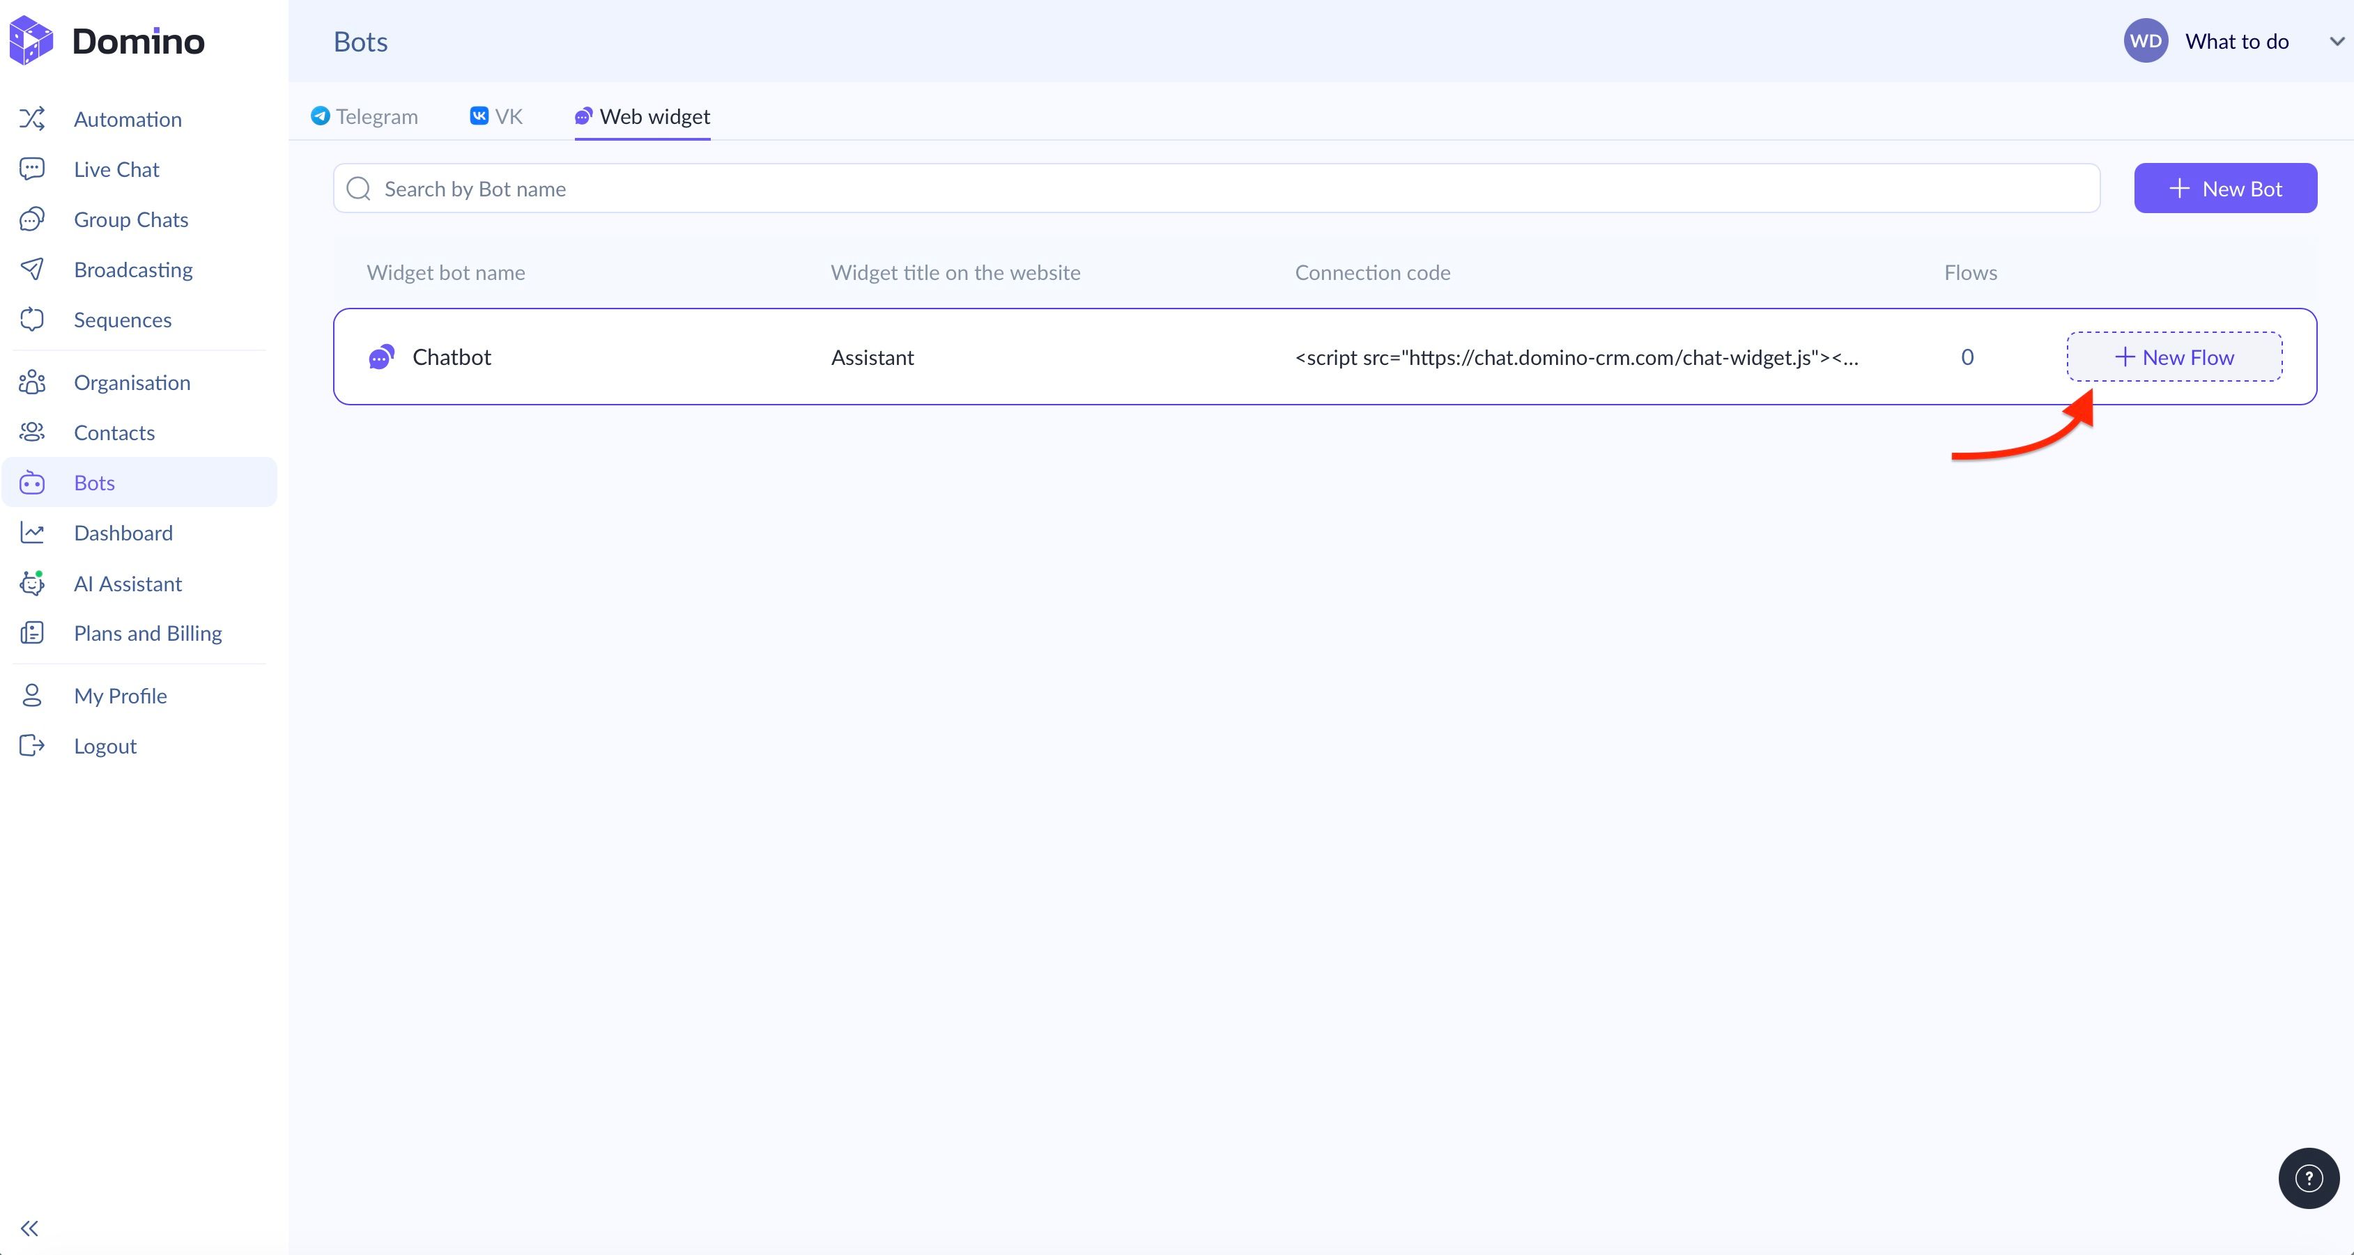Click the AI Assistant robot face icon

coord(32,583)
